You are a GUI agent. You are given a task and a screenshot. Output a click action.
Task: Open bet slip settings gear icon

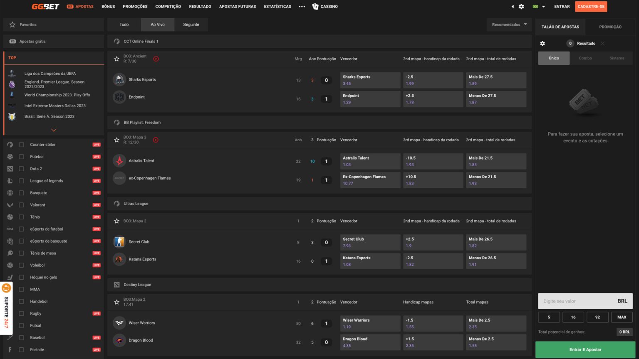[542, 43]
